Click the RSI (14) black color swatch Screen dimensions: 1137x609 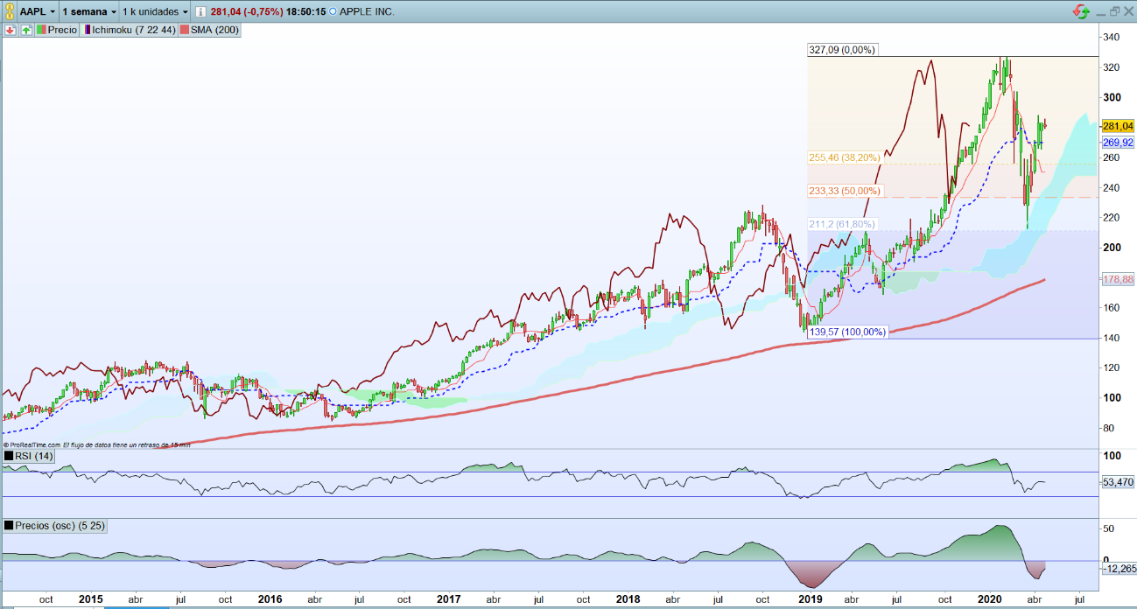pyautogui.click(x=8, y=456)
